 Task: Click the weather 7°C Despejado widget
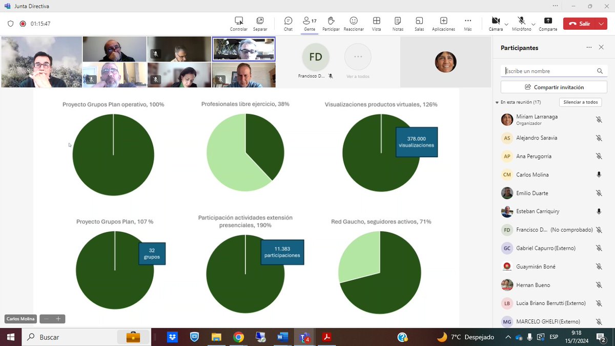point(466,337)
